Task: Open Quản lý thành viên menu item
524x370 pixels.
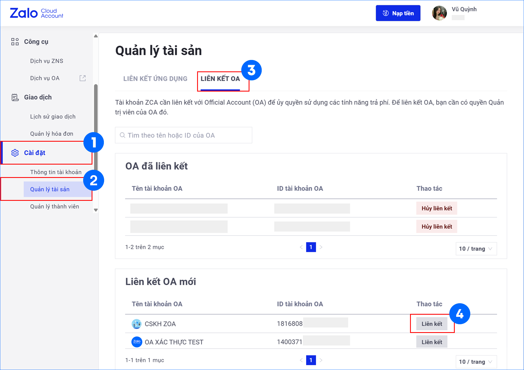Action: [x=55, y=207]
